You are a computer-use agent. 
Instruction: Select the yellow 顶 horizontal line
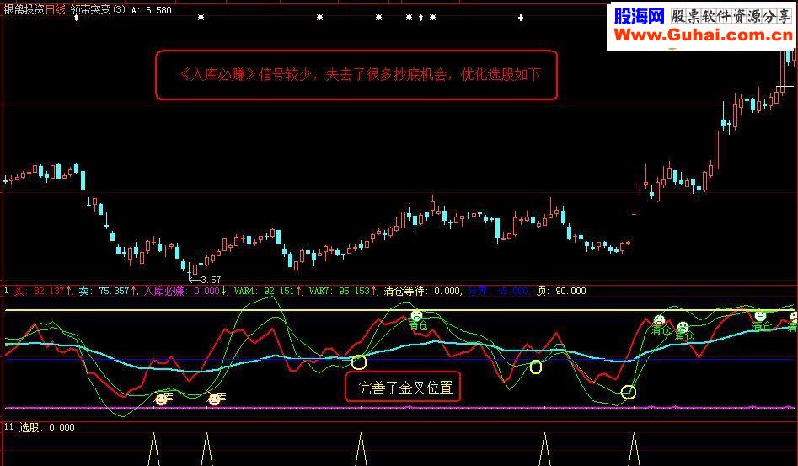point(399,310)
